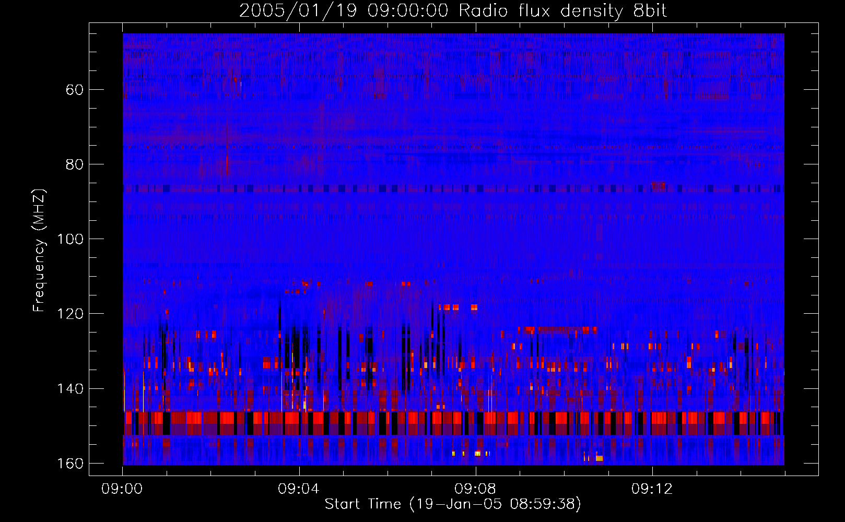Viewport: 845px width, 522px height.
Task: Select the 09:04 time tick label
Action: (299, 489)
